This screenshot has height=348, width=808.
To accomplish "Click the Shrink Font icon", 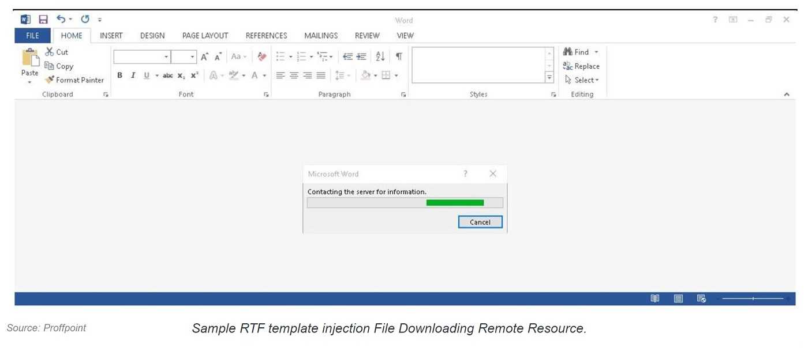I will (218, 56).
